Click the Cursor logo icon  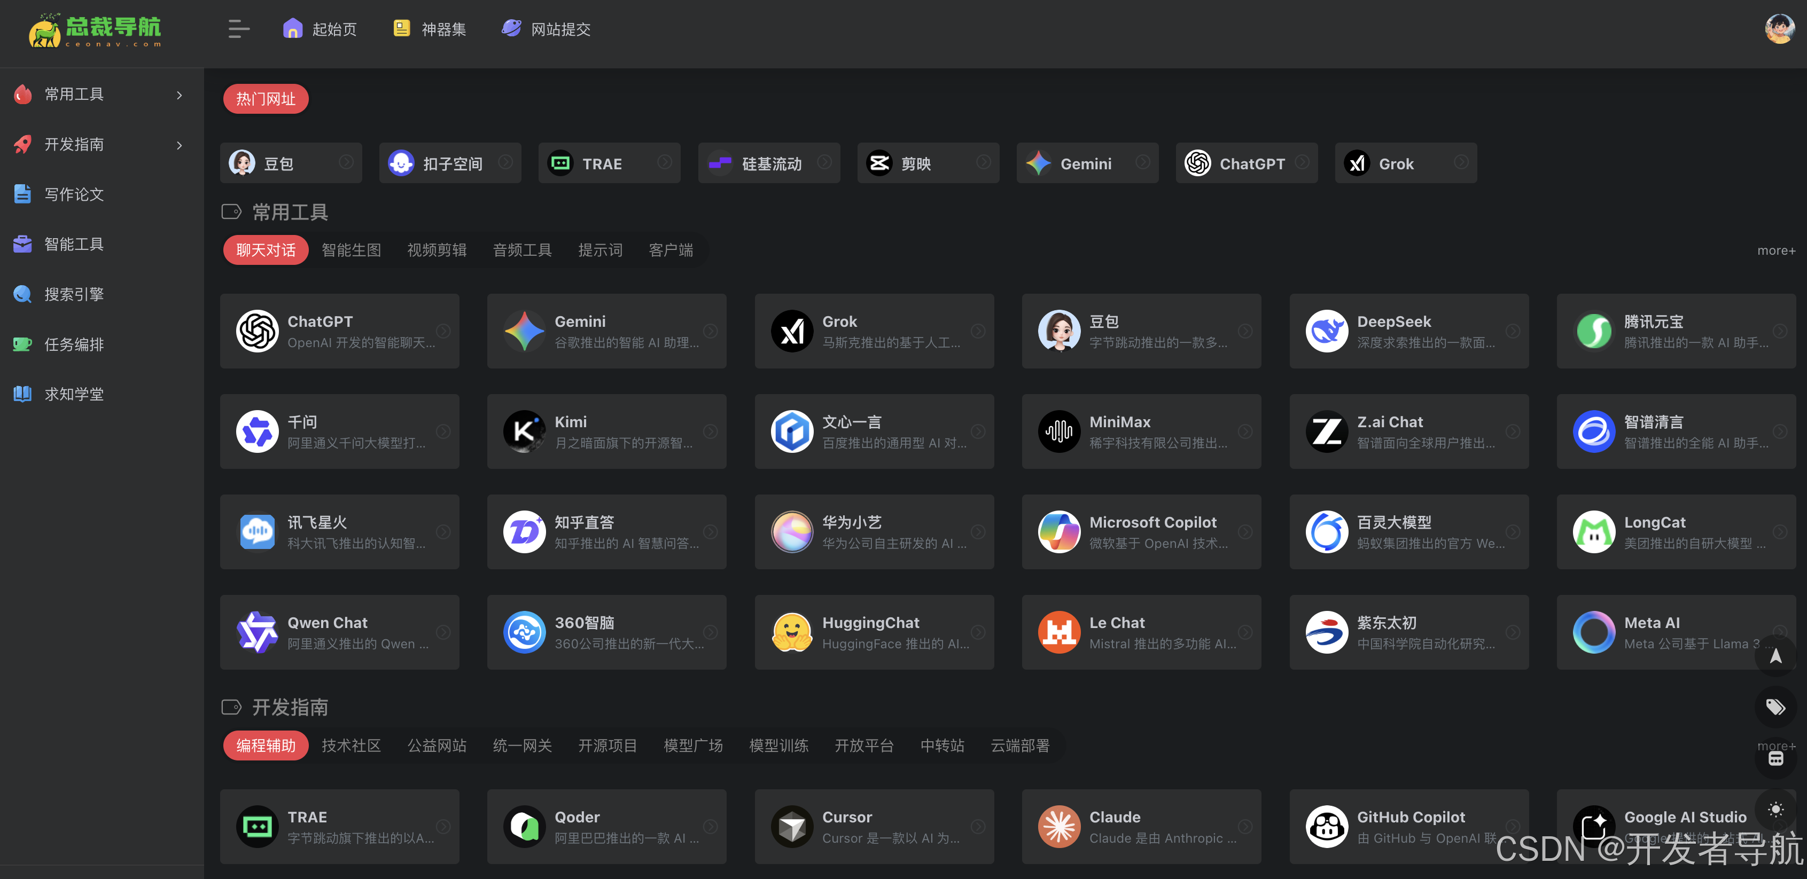(x=792, y=827)
